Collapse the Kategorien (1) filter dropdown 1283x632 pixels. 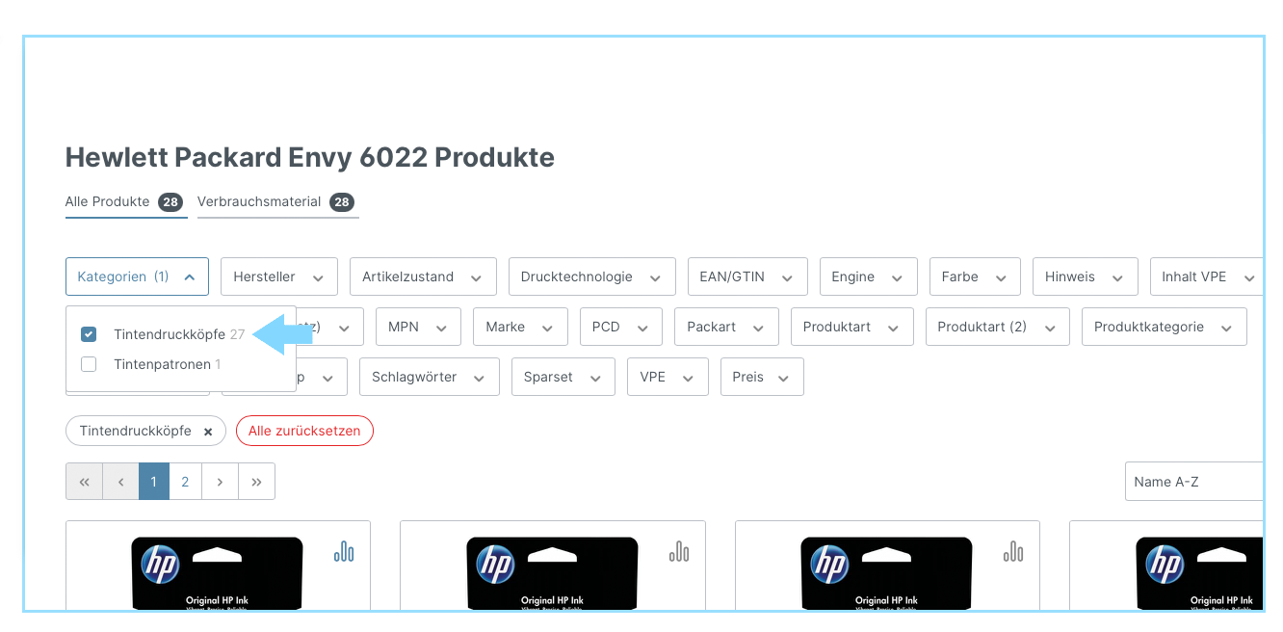[137, 276]
